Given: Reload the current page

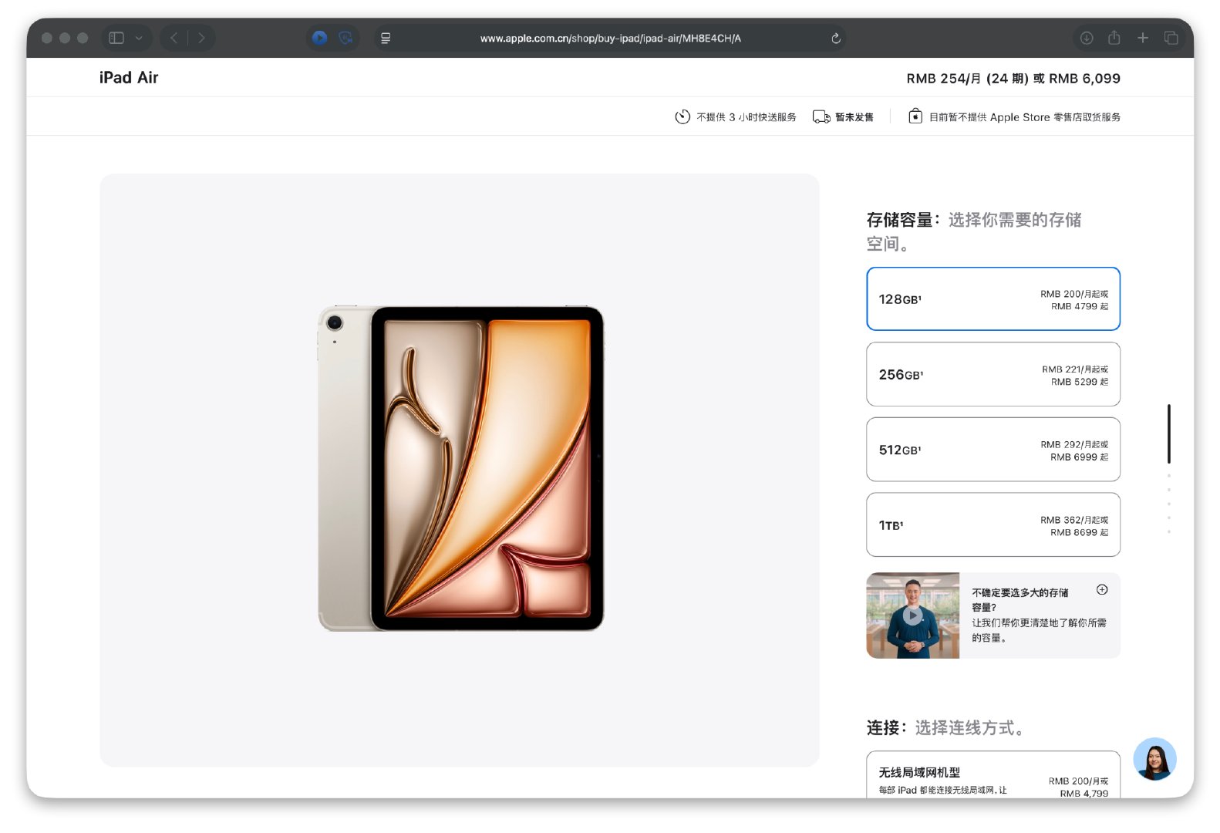Looking at the screenshot, I should pyautogui.click(x=836, y=38).
